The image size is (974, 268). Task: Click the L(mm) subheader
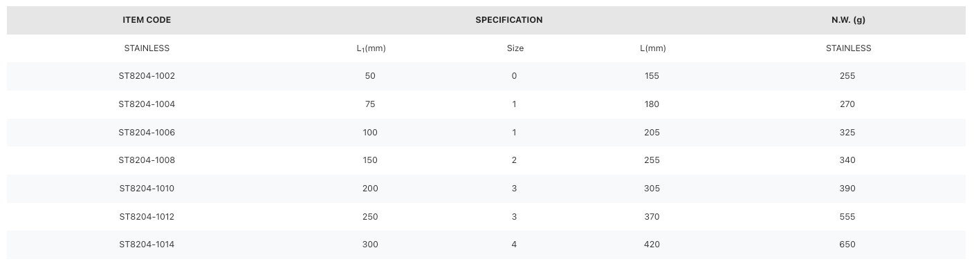652,48
